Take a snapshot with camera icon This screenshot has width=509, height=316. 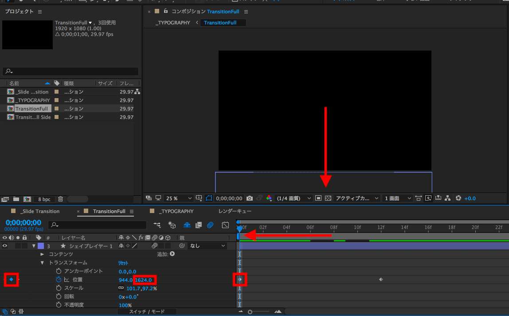(250, 198)
